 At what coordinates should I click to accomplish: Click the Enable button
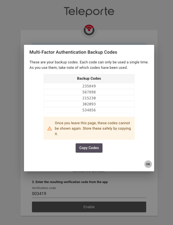pyautogui.click(x=89, y=207)
